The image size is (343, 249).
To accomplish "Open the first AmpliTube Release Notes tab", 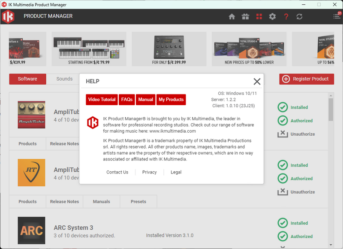I will click(63, 144).
